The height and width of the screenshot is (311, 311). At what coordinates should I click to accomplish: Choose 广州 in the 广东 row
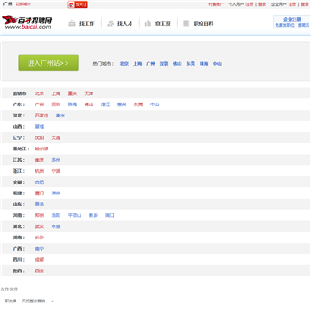coord(40,105)
